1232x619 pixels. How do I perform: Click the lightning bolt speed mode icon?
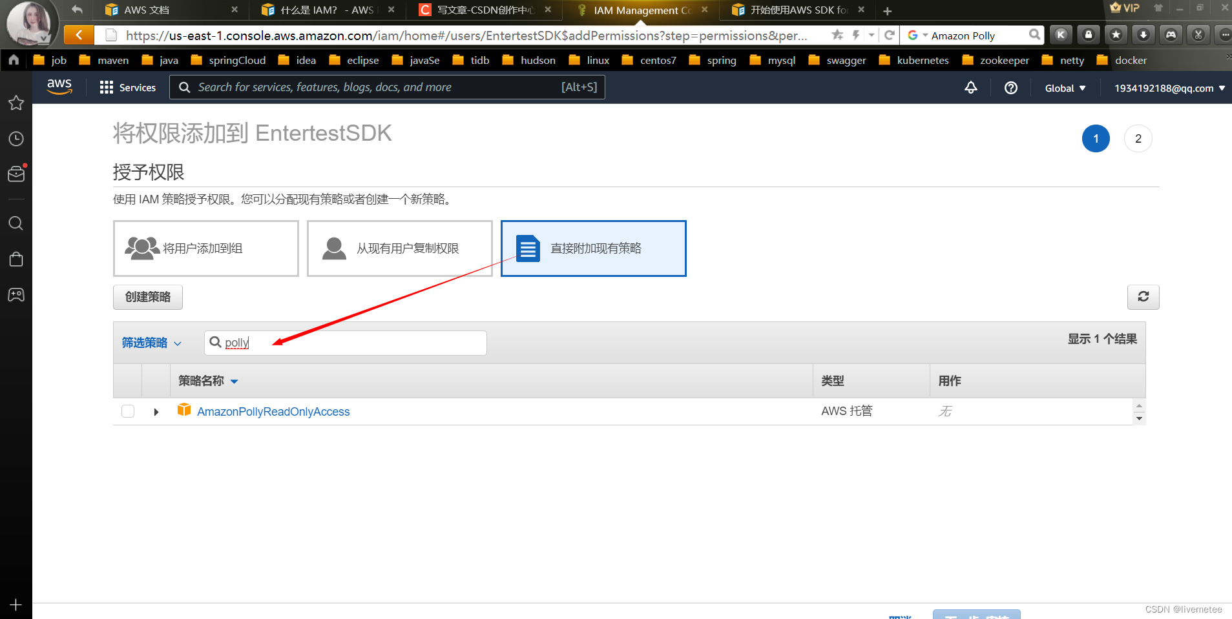(x=856, y=35)
